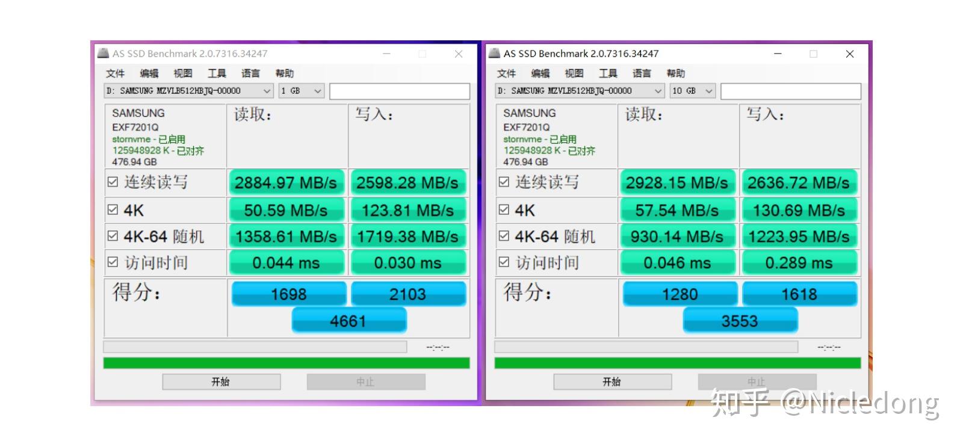
Task: Click the 1698 read score
Action: 289,294
